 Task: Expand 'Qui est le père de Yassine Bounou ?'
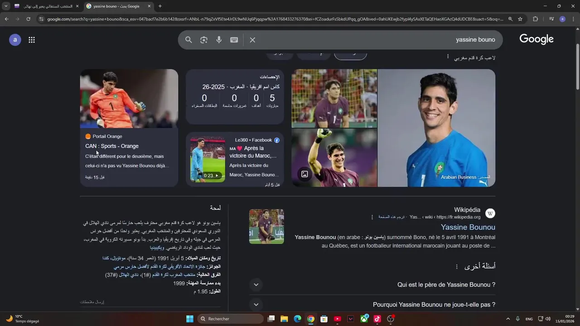(372, 285)
